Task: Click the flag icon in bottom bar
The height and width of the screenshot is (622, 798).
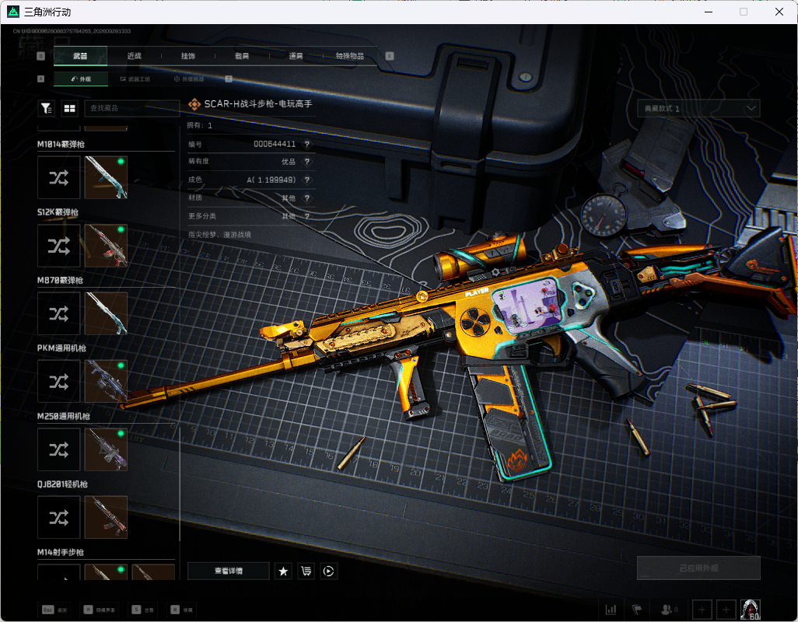Action: coord(637,610)
